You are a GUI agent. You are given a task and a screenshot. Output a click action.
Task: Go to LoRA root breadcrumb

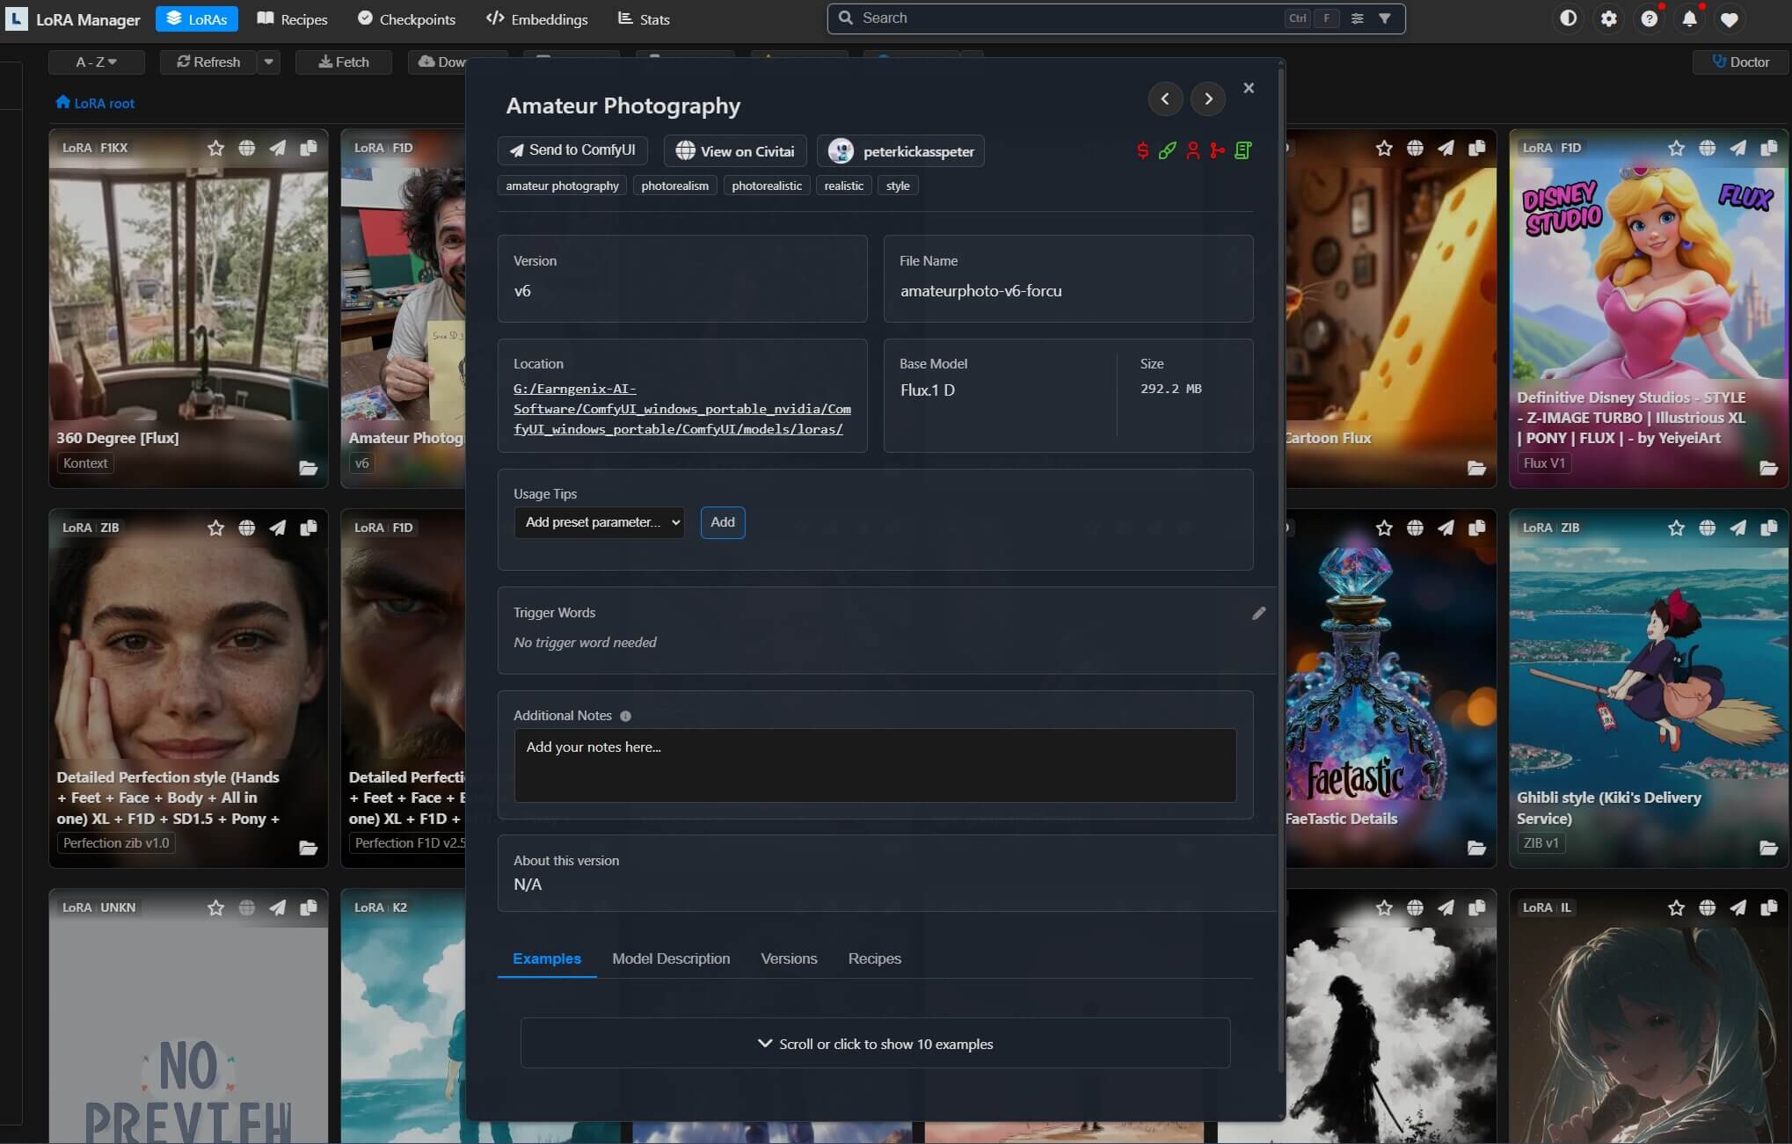[95, 103]
